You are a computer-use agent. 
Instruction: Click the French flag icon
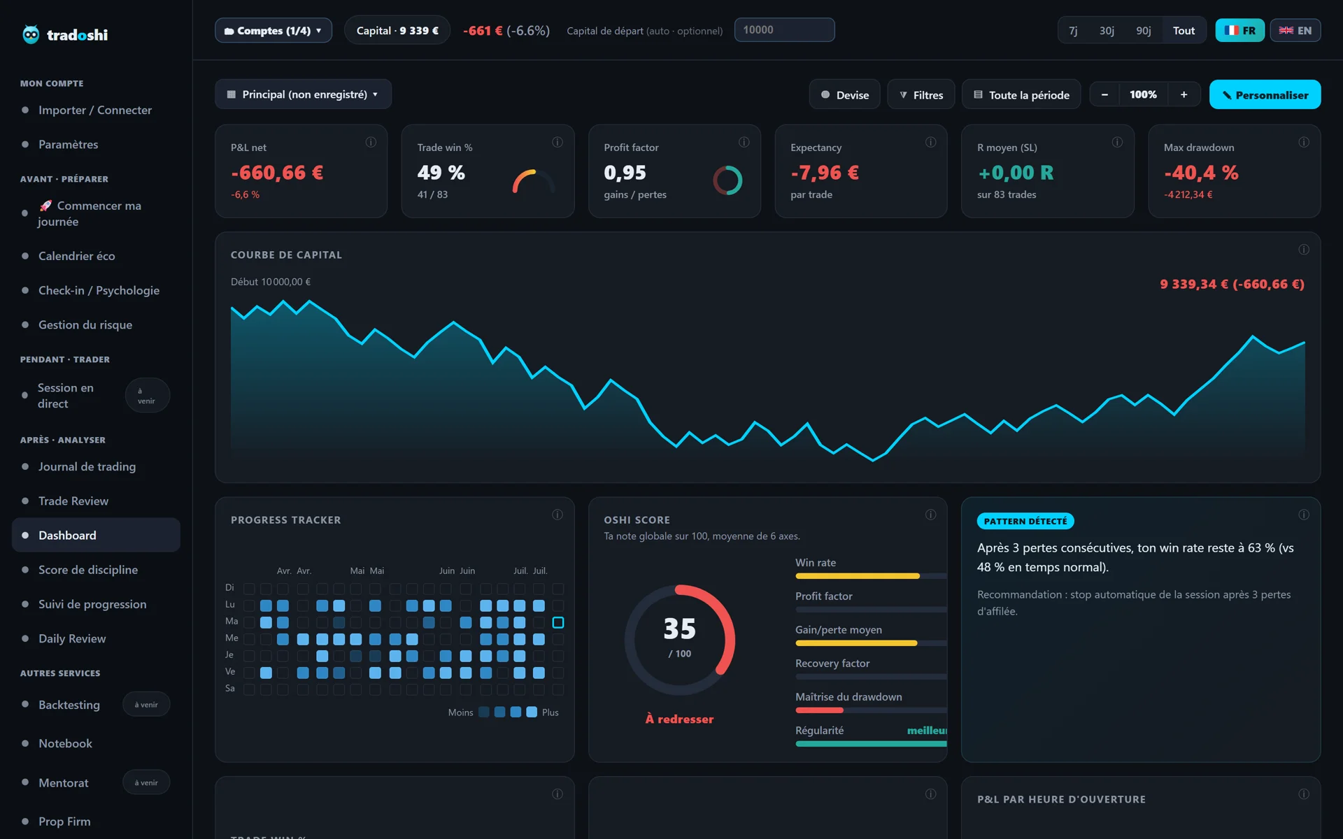pyautogui.click(x=1232, y=31)
